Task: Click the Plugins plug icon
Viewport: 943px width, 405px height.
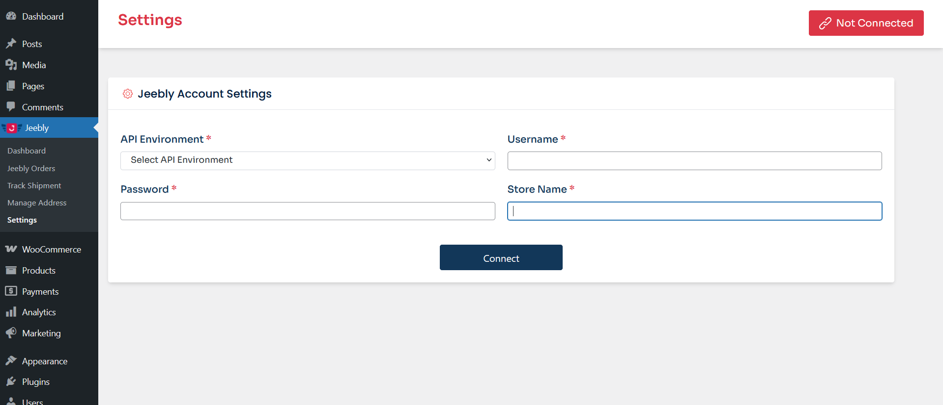Action: point(11,381)
